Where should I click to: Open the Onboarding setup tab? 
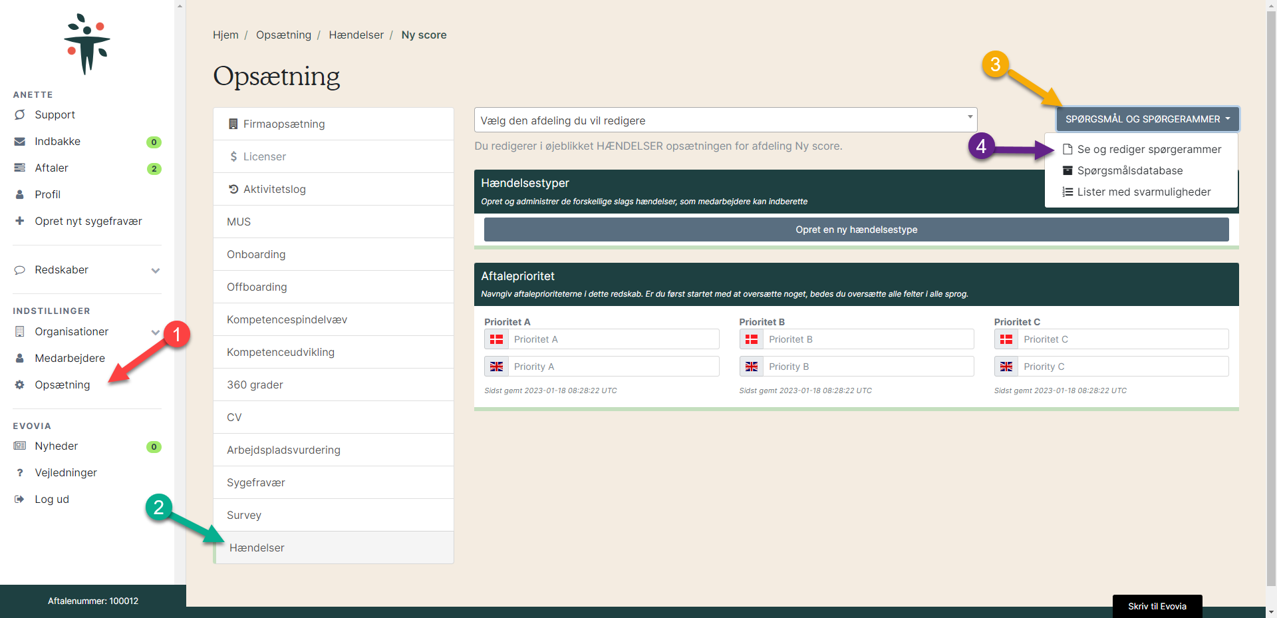coord(333,254)
